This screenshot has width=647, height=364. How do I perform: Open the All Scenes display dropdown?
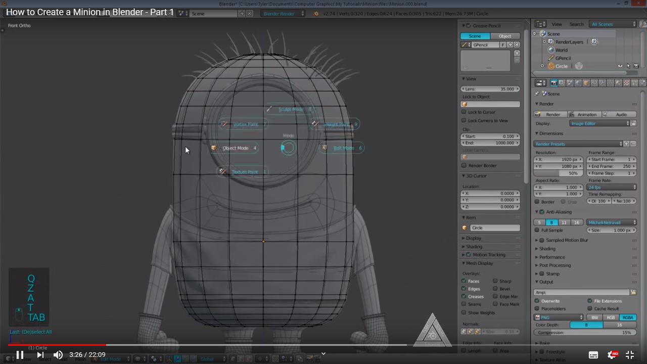pyautogui.click(x=613, y=24)
